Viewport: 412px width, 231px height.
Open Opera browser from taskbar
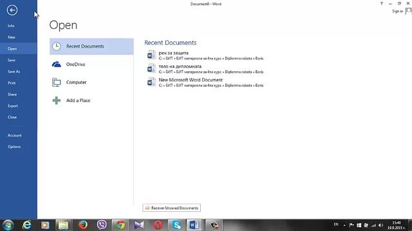pyautogui.click(x=158, y=225)
